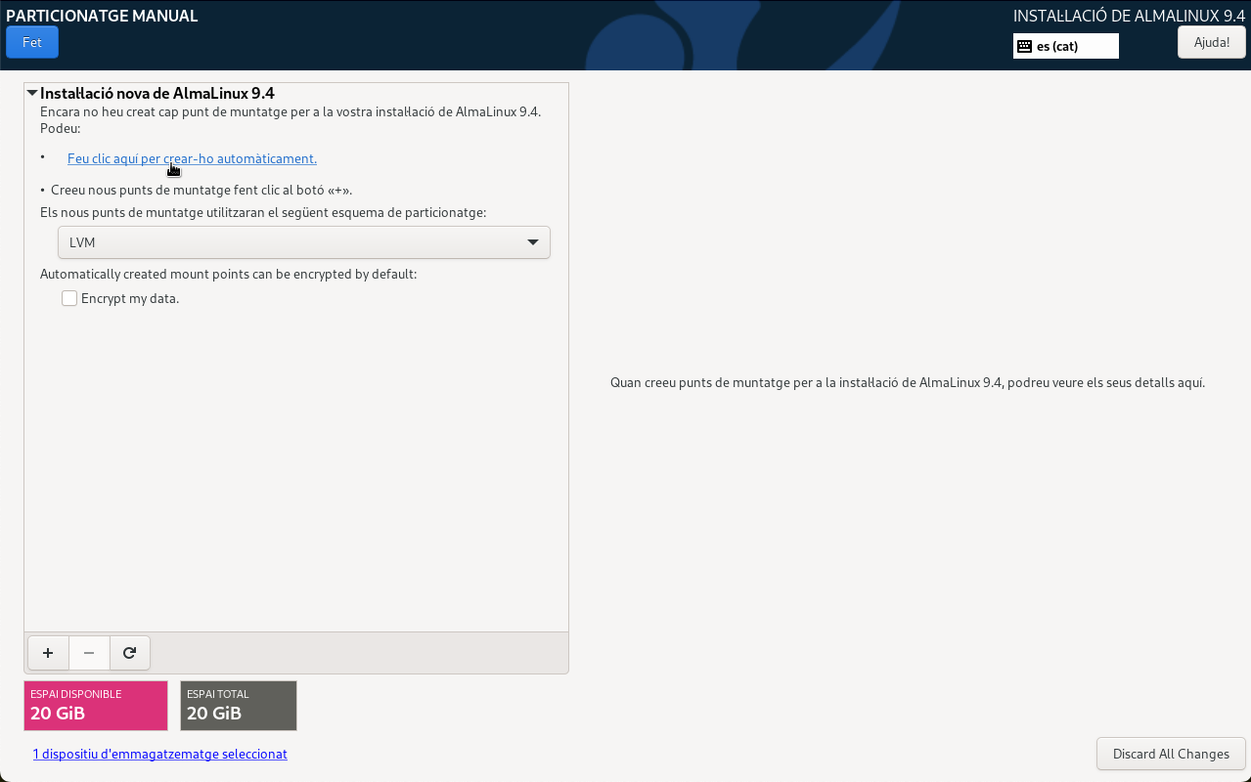Viewport: 1251px width, 782px height.
Task: Click the arrow on the LVM combo box
Action: [533, 242]
